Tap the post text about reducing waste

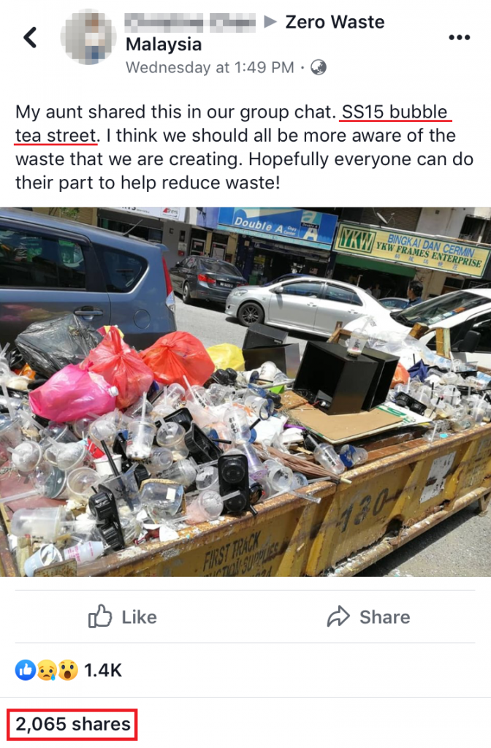click(x=244, y=148)
